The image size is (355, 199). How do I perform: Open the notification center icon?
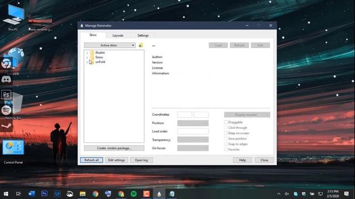pyautogui.click(x=346, y=194)
